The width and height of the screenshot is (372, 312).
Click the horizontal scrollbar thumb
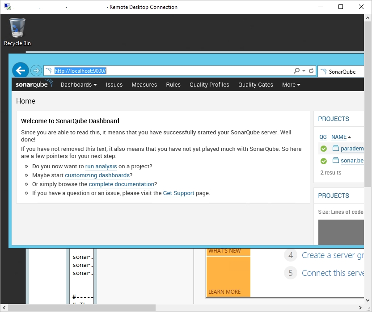pos(82,308)
